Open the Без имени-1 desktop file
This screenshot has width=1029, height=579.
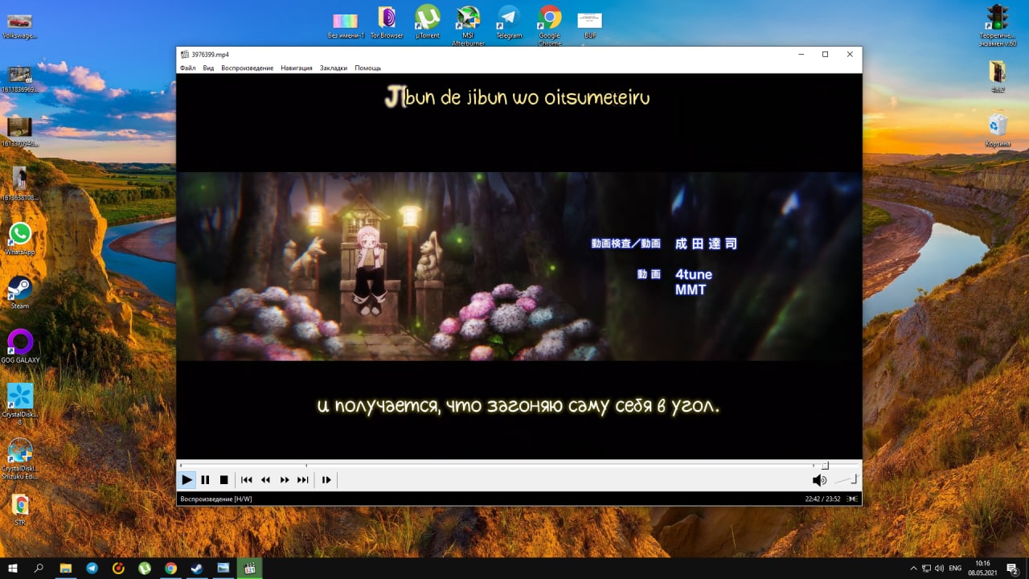pos(346,24)
